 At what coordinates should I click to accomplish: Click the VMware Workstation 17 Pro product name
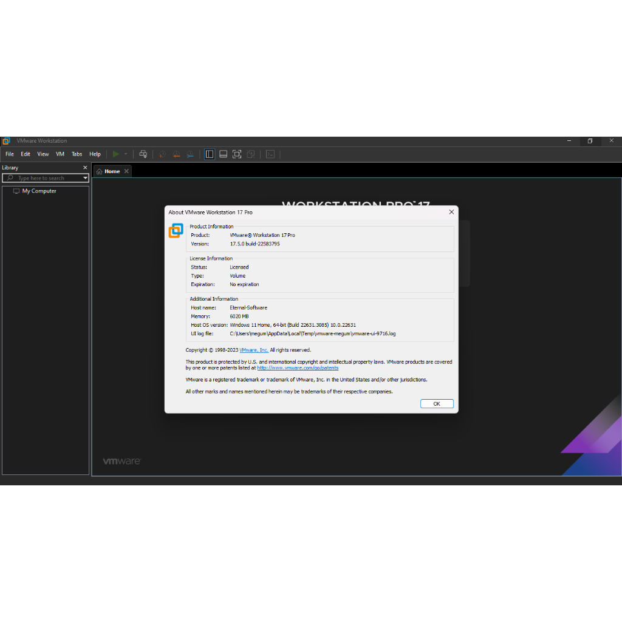[x=262, y=235]
